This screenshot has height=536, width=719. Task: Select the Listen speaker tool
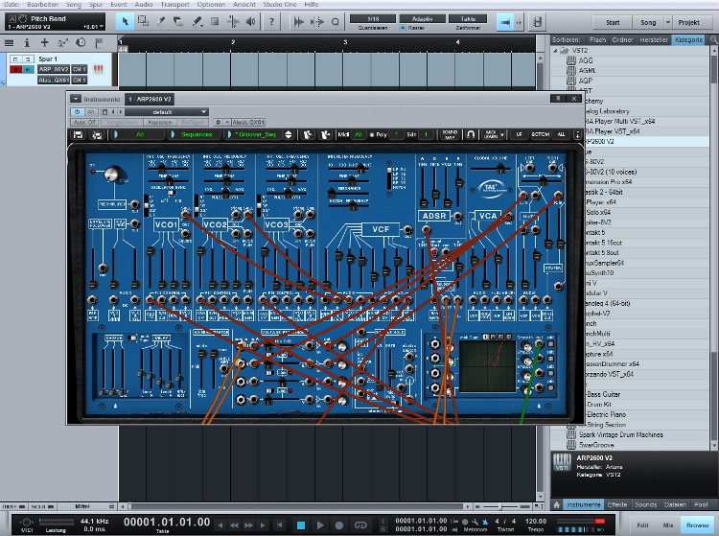click(x=251, y=21)
